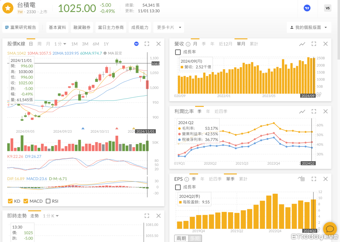Image resolution: width=340 pixels, height=242 pixels.
Task: Close the 營收 panel
Action: 325,44
